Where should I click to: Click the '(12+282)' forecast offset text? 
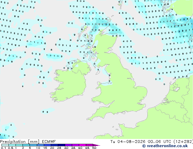183,142
